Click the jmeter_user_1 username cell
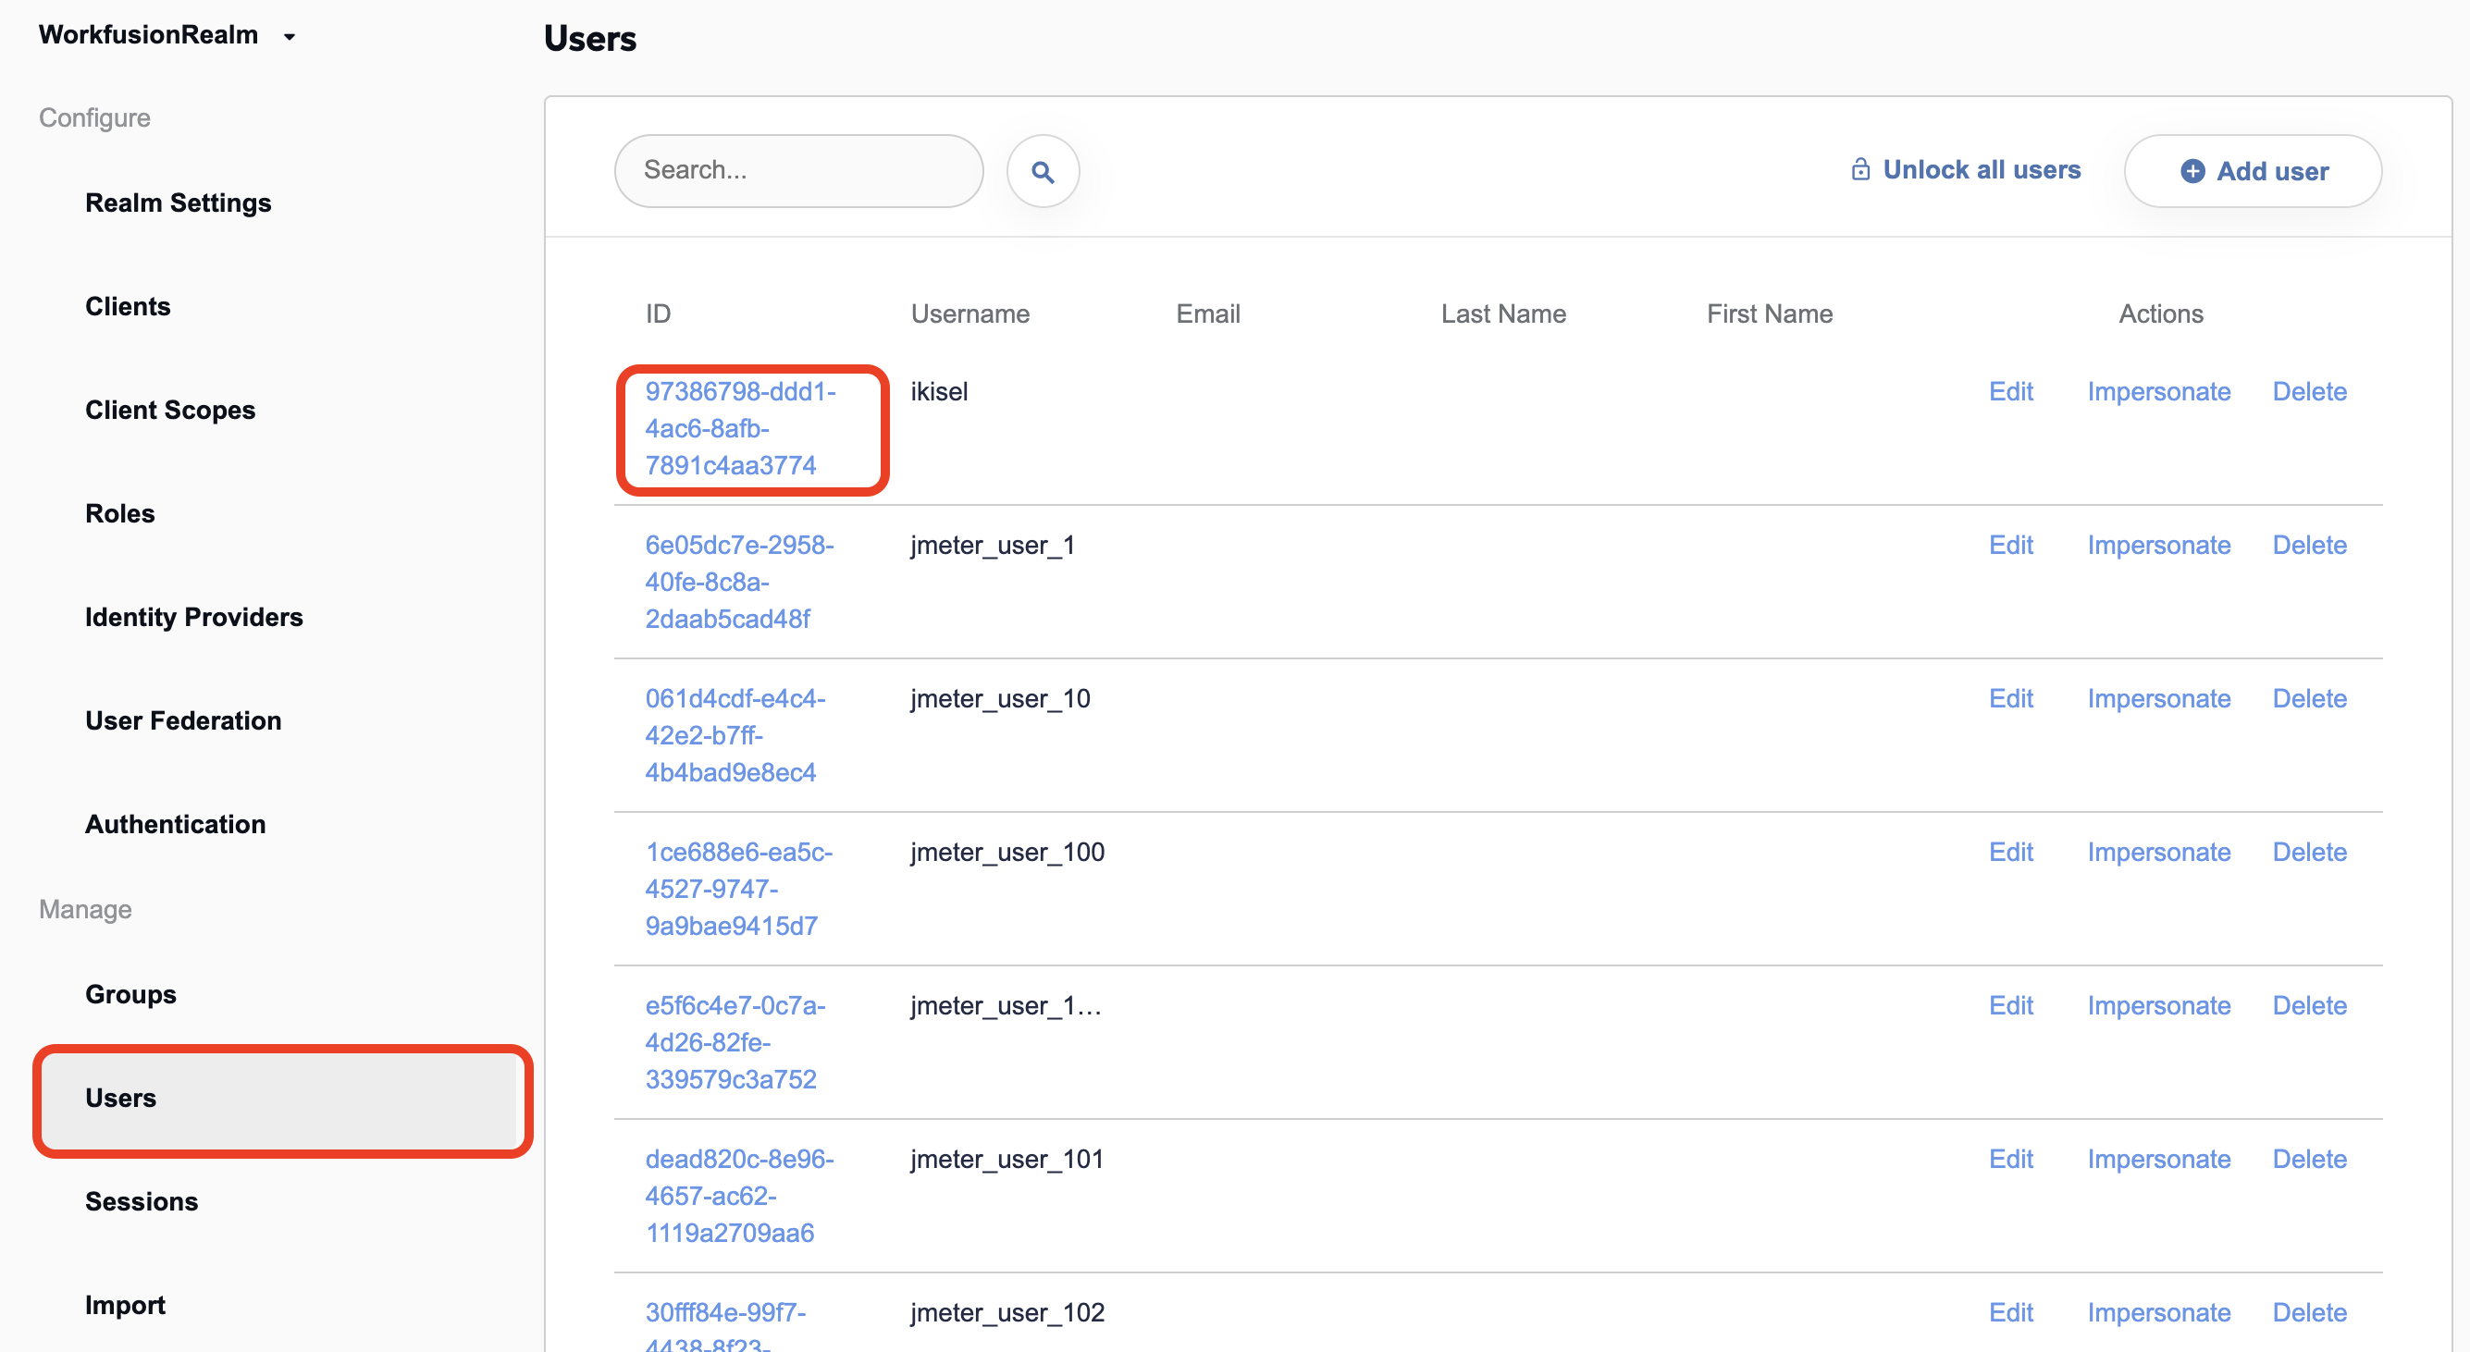 tap(993, 546)
